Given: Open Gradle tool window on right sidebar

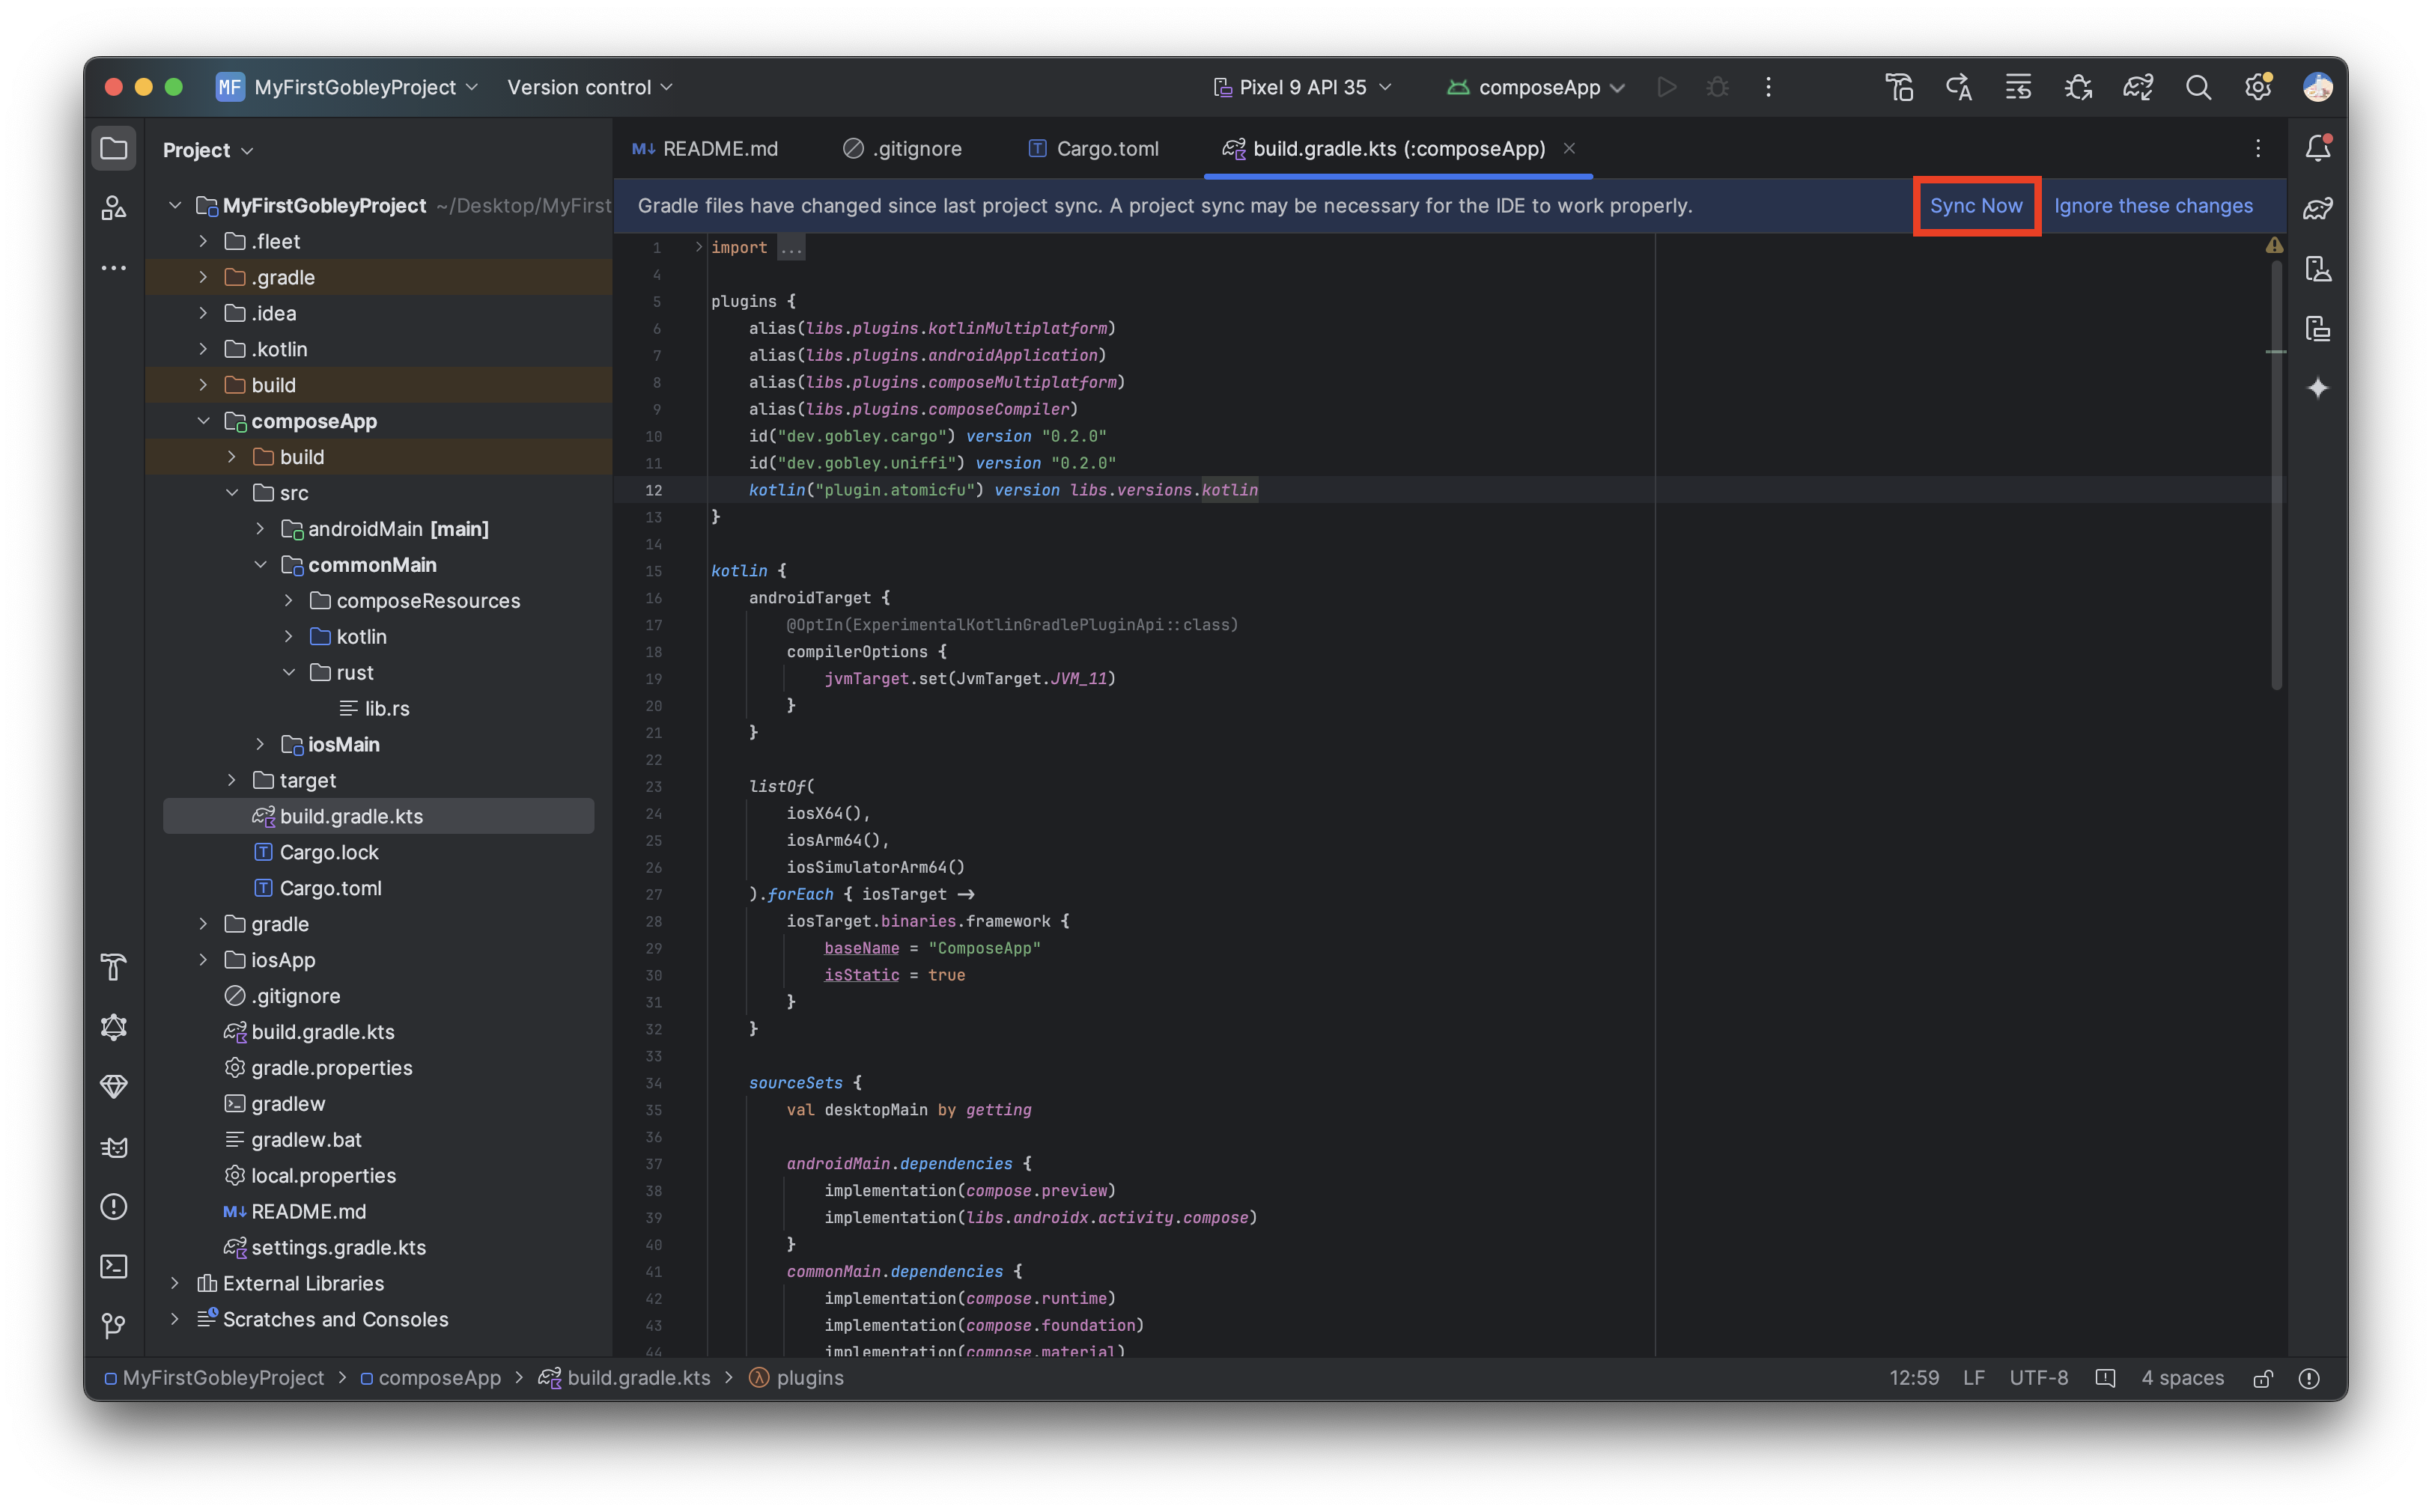Looking at the screenshot, I should 2318,208.
